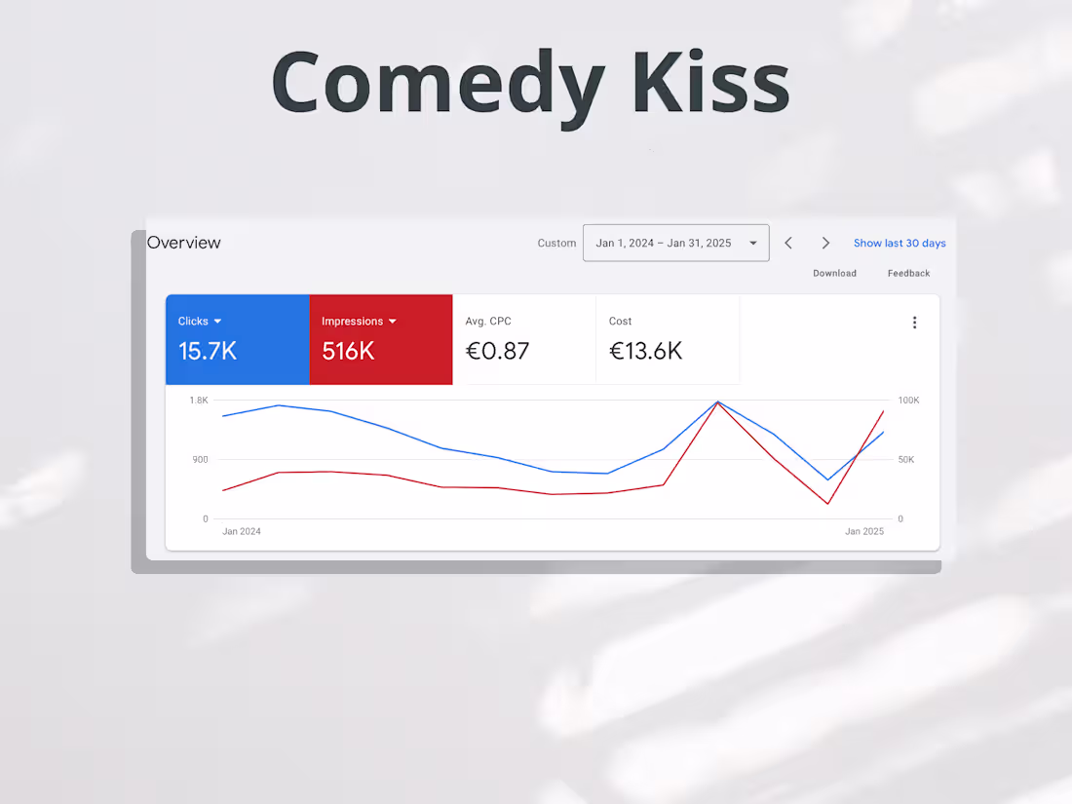The image size is (1072, 804).
Task: Navigate to previous date period with left arrow
Action: pos(787,243)
